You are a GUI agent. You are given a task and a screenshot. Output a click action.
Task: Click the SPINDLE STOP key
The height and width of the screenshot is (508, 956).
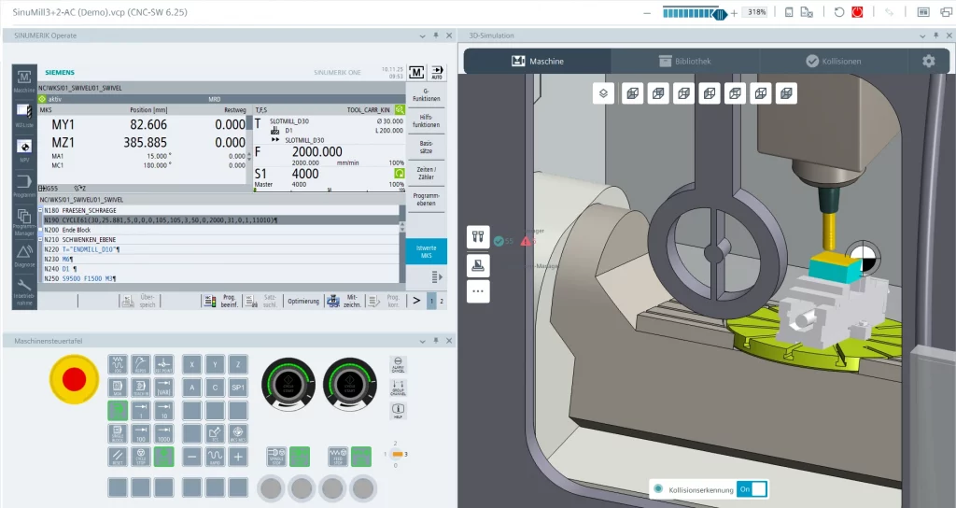pos(277,457)
